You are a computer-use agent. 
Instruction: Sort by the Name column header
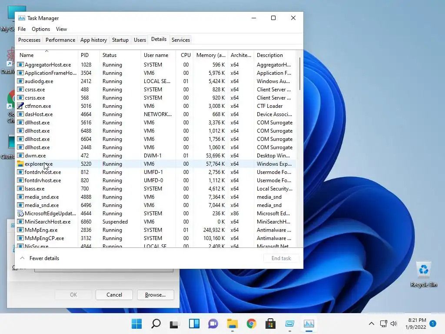(47, 55)
